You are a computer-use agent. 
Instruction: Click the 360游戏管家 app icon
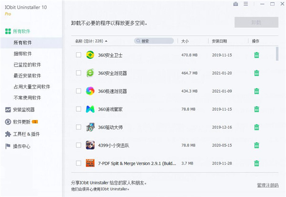90,109
